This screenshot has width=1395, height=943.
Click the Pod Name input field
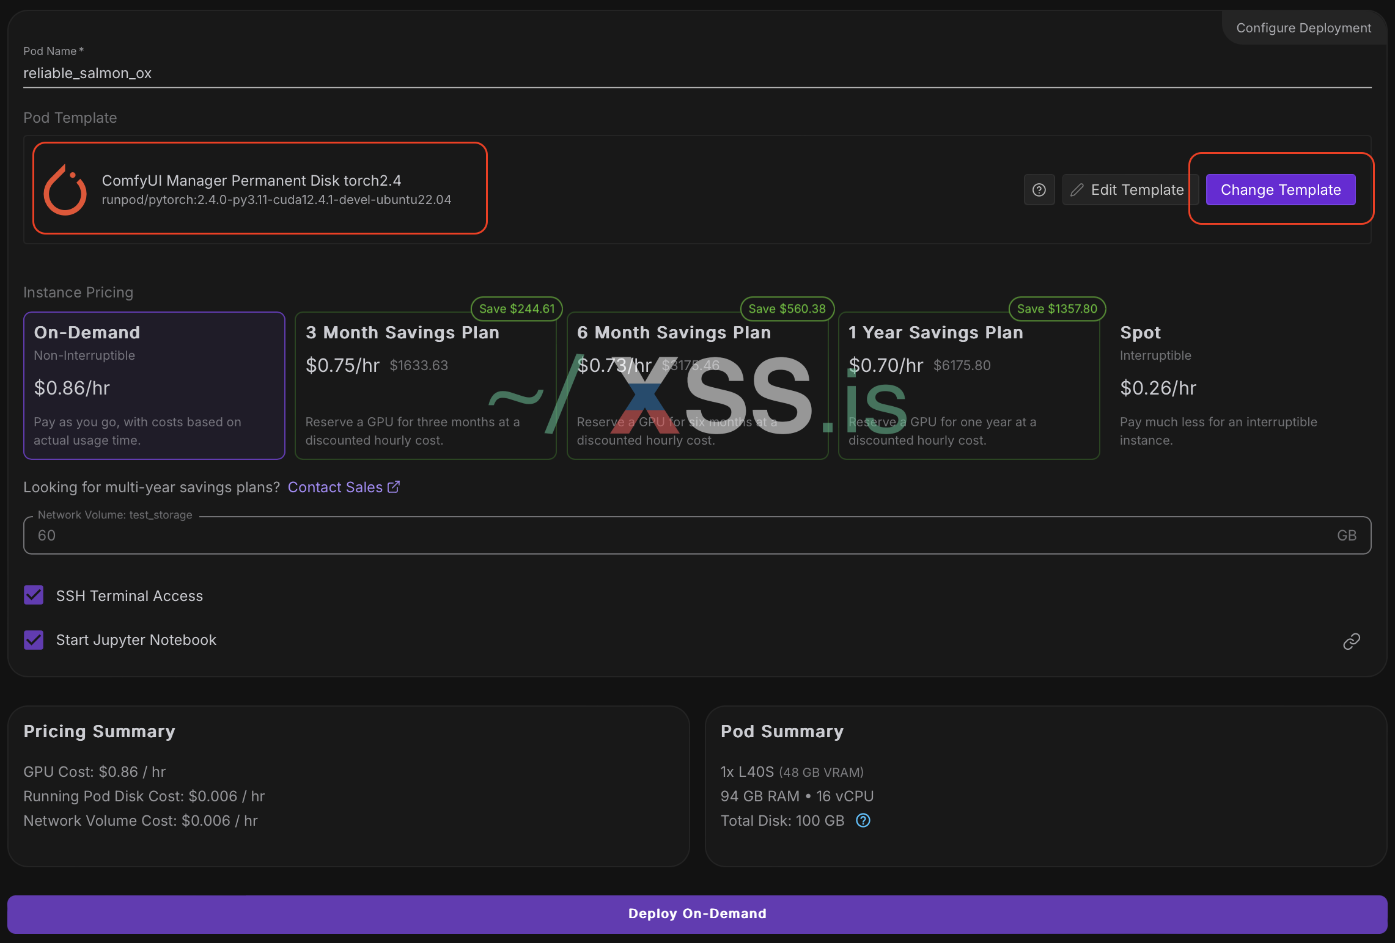697,73
